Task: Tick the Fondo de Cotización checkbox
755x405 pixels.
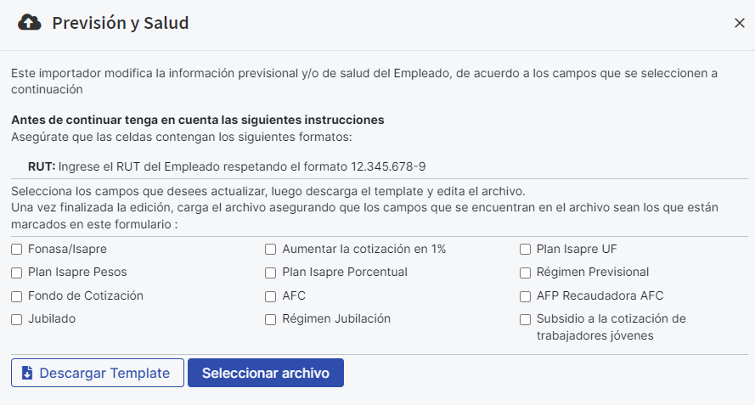Action: tap(17, 296)
